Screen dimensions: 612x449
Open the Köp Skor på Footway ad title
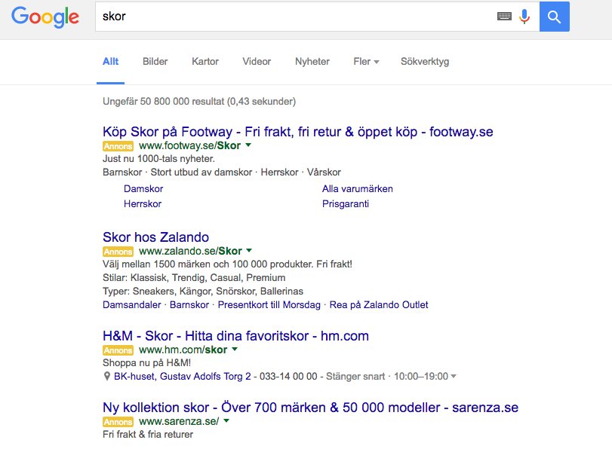(x=298, y=132)
